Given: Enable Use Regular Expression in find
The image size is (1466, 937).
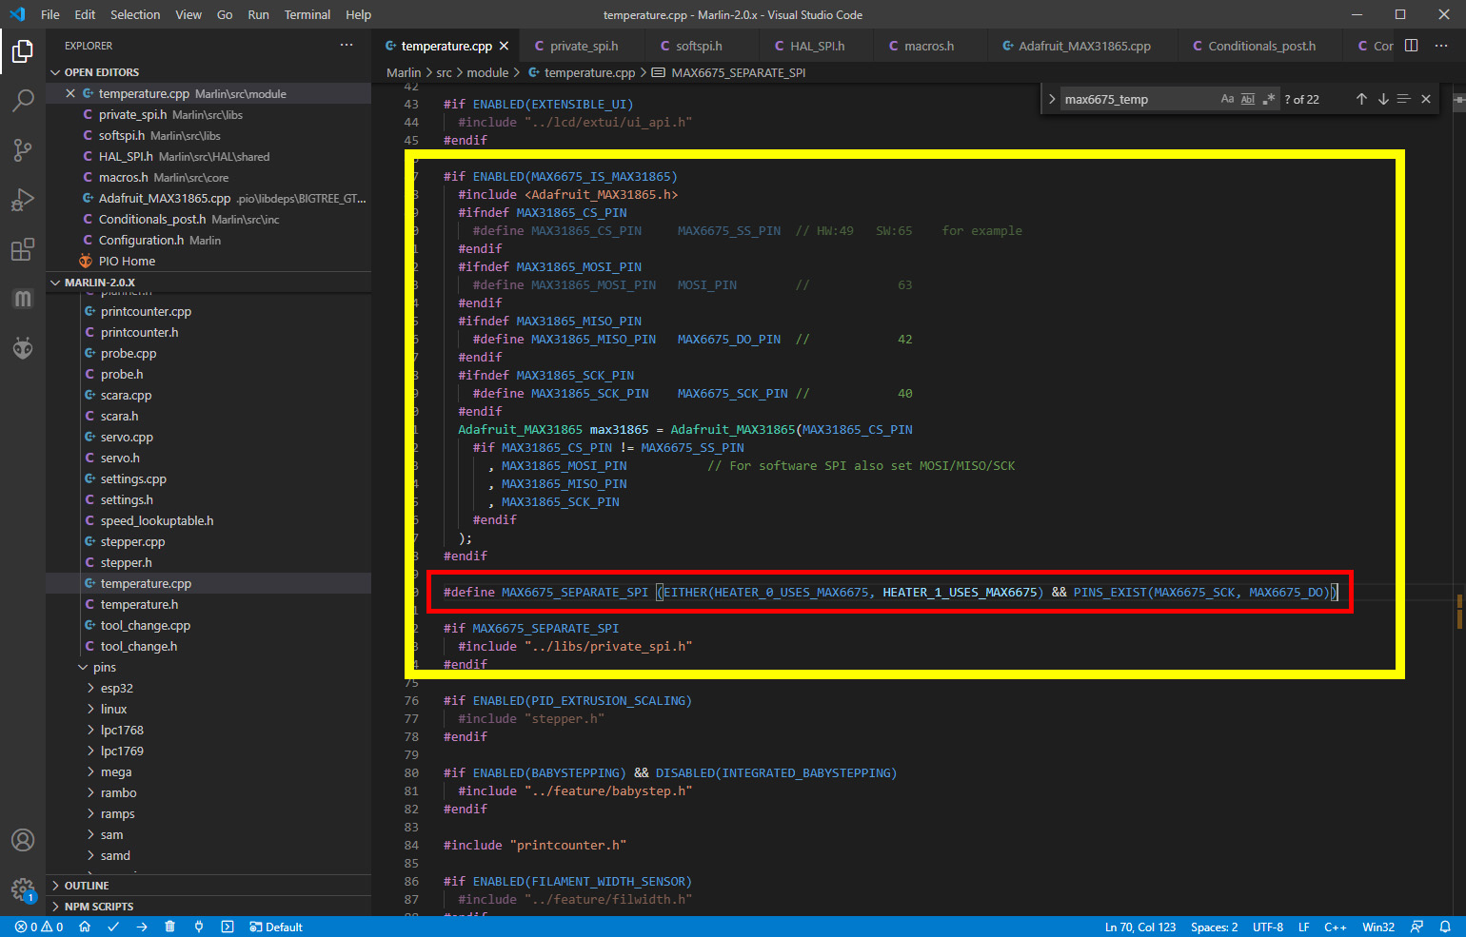Looking at the screenshot, I should 1269,99.
